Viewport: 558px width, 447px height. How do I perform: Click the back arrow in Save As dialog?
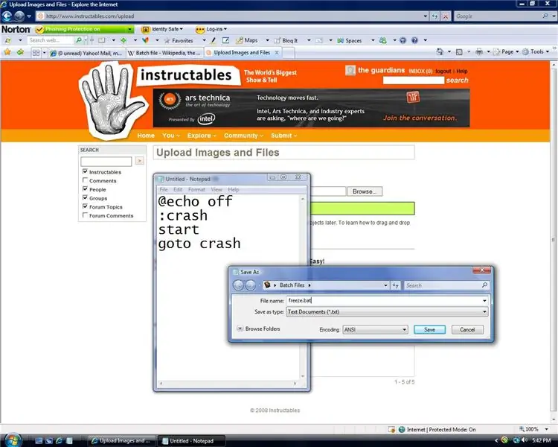pyautogui.click(x=238, y=285)
